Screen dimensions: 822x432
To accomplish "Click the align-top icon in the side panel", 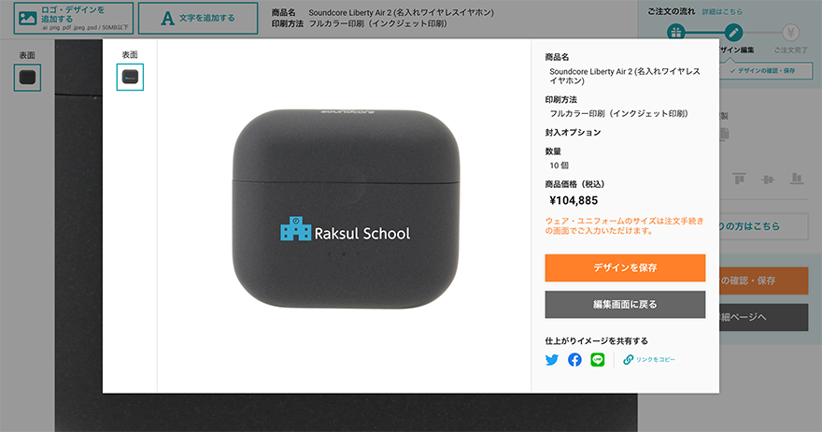I will click(739, 179).
